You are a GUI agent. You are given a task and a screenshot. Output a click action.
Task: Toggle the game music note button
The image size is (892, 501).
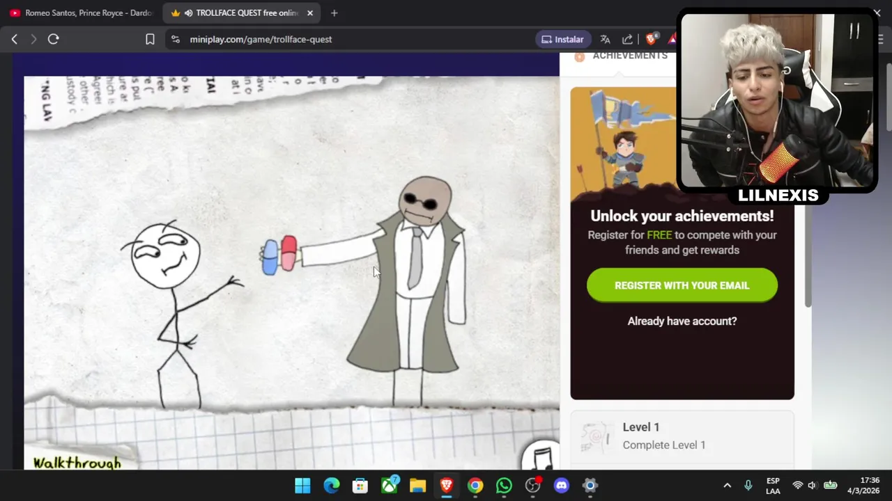click(541, 456)
